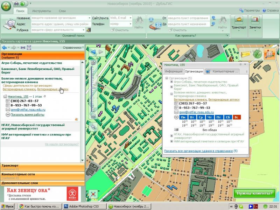The width and height of the screenshot is (280, 210).
Task: Click the fit-to-screen icon at map bottom
Action: [x=93, y=194]
